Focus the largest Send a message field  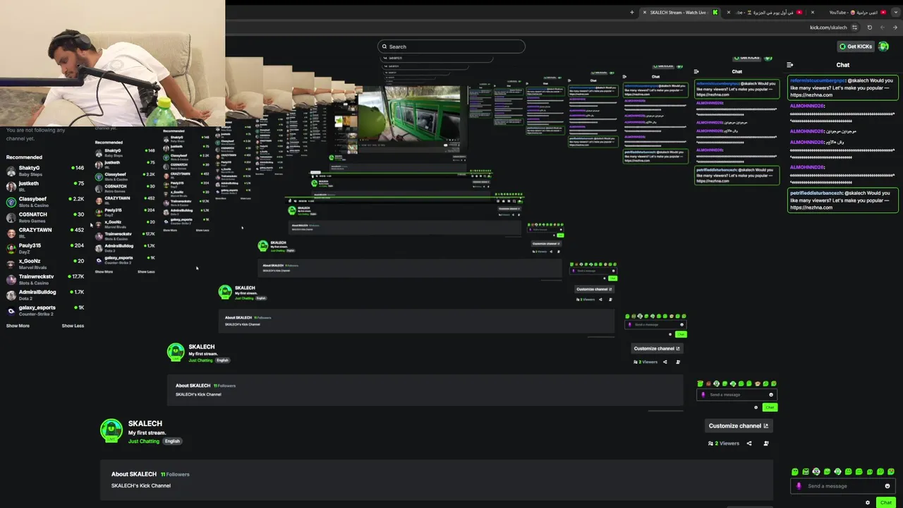tap(843, 486)
